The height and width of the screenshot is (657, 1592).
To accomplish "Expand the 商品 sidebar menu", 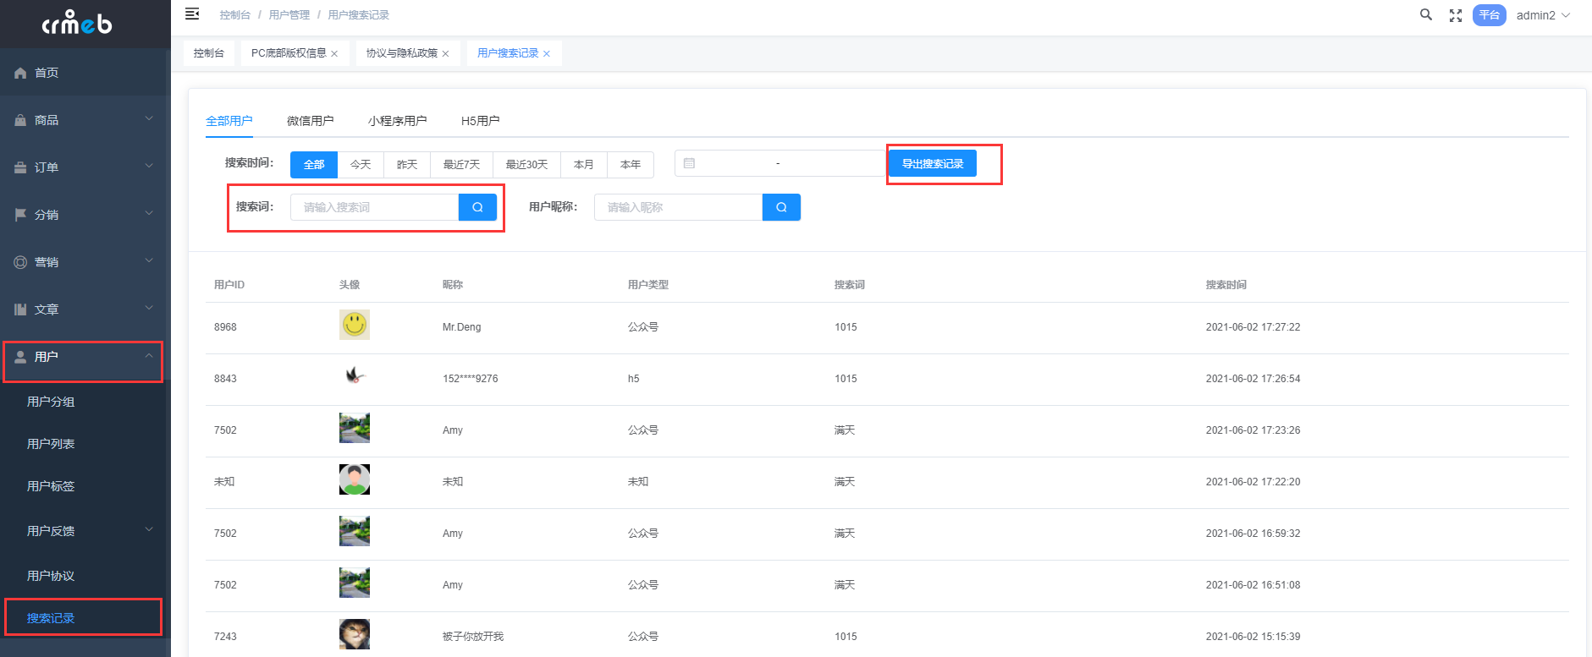I will [x=85, y=120].
